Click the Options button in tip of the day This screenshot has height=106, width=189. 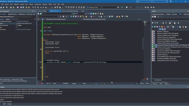(x=167, y=84)
